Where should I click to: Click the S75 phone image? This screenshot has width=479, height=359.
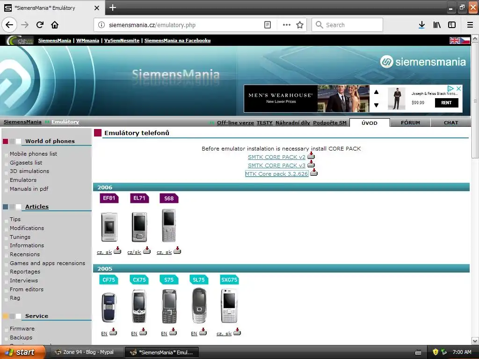point(169,306)
